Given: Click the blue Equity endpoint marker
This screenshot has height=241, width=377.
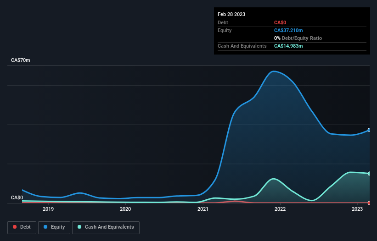Looking at the screenshot, I should click(369, 130).
